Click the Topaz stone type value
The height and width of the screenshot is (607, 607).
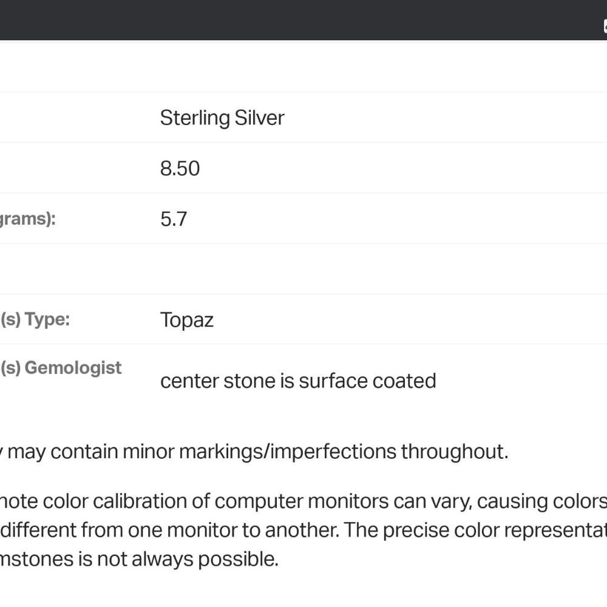click(186, 320)
